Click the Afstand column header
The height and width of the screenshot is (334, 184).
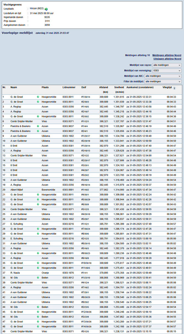tap(104, 87)
